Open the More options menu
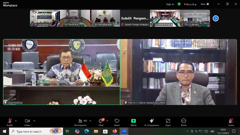The height and width of the screenshot is (135, 240). [184, 122]
